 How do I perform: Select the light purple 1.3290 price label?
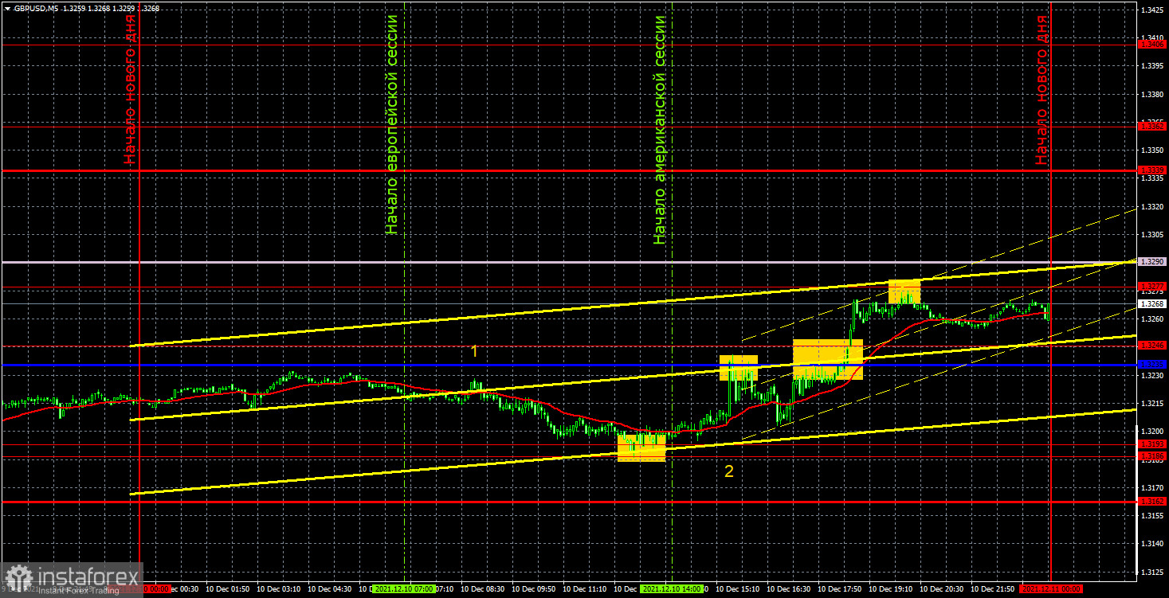pyautogui.click(x=1152, y=261)
